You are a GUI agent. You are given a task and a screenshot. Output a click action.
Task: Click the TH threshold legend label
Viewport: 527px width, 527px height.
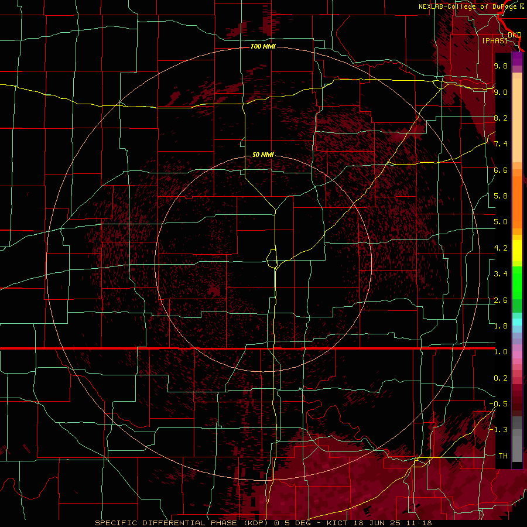pos(503,456)
